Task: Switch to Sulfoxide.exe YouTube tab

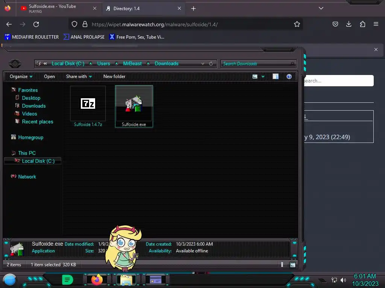Action: coord(59,8)
